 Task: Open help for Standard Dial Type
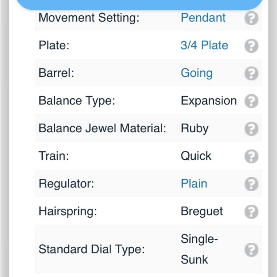(251, 250)
